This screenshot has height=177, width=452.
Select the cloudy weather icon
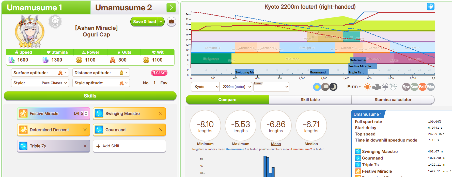pyautogui.click(x=376, y=87)
